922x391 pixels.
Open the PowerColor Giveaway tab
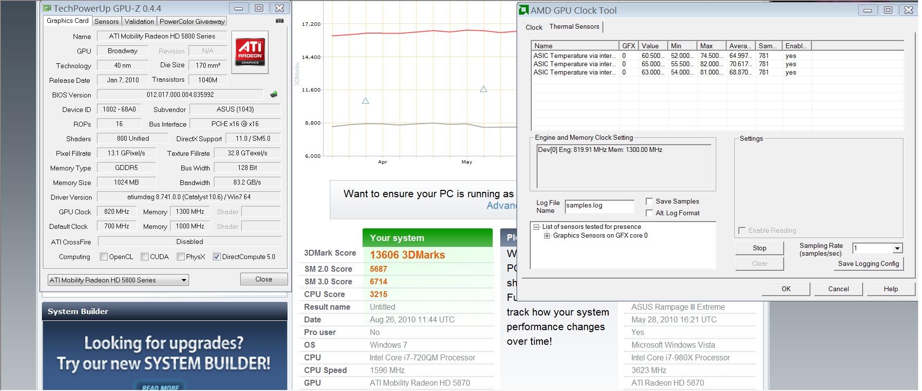click(192, 21)
